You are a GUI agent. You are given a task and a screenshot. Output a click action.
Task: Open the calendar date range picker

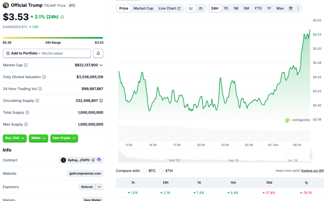point(291,8)
